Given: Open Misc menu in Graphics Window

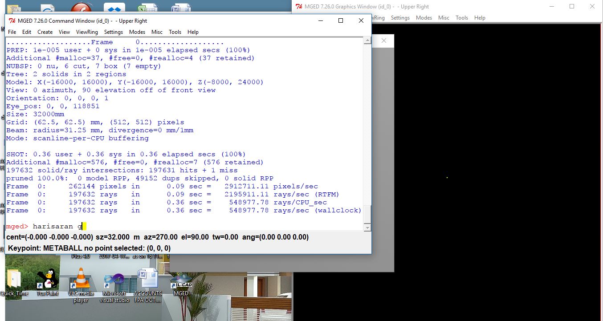Looking at the screenshot, I should [x=444, y=18].
